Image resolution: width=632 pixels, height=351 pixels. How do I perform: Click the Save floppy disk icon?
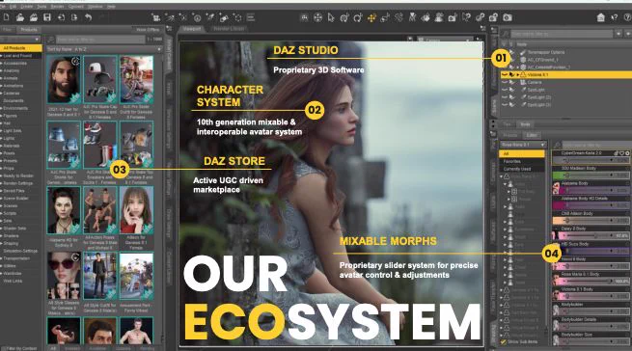tap(47, 17)
